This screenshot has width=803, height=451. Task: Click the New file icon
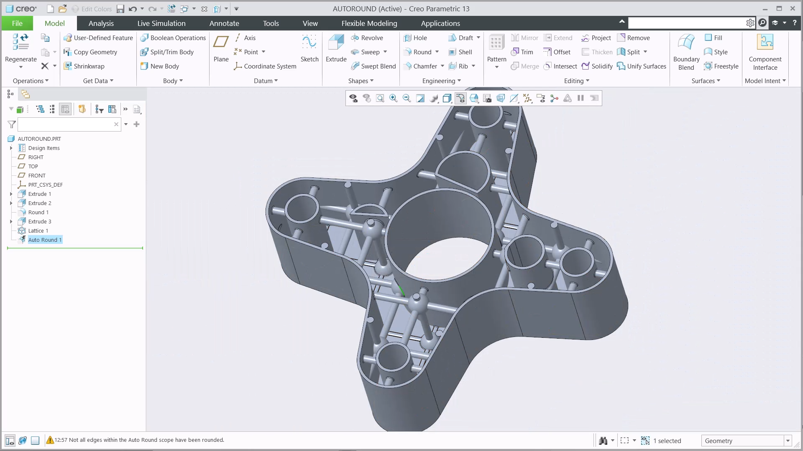click(50, 9)
